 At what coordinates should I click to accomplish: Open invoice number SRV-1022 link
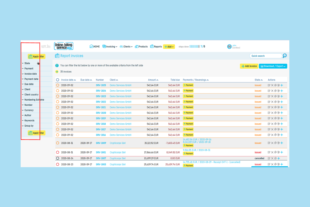[x=101, y=102]
